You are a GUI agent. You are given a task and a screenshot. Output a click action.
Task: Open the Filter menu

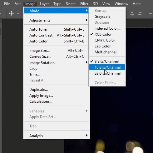pos(84,4)
